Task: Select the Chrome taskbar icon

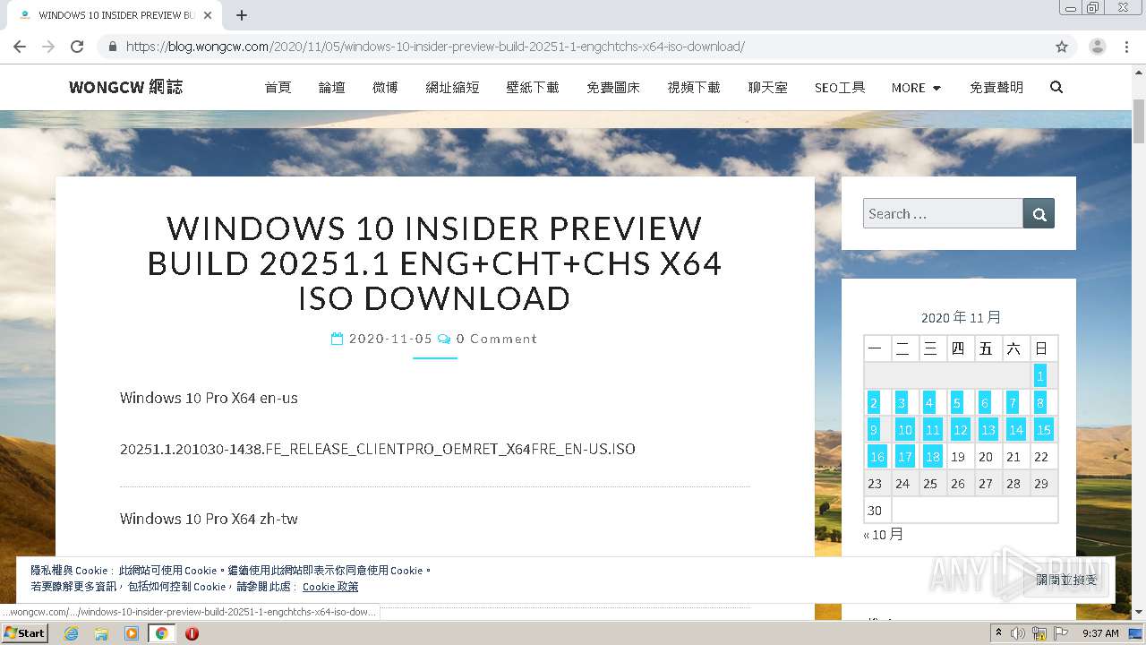Action: [161, 632]
